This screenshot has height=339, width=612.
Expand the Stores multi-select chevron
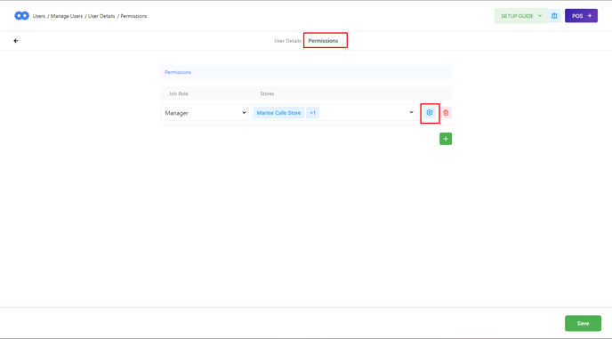click(411, 112)
